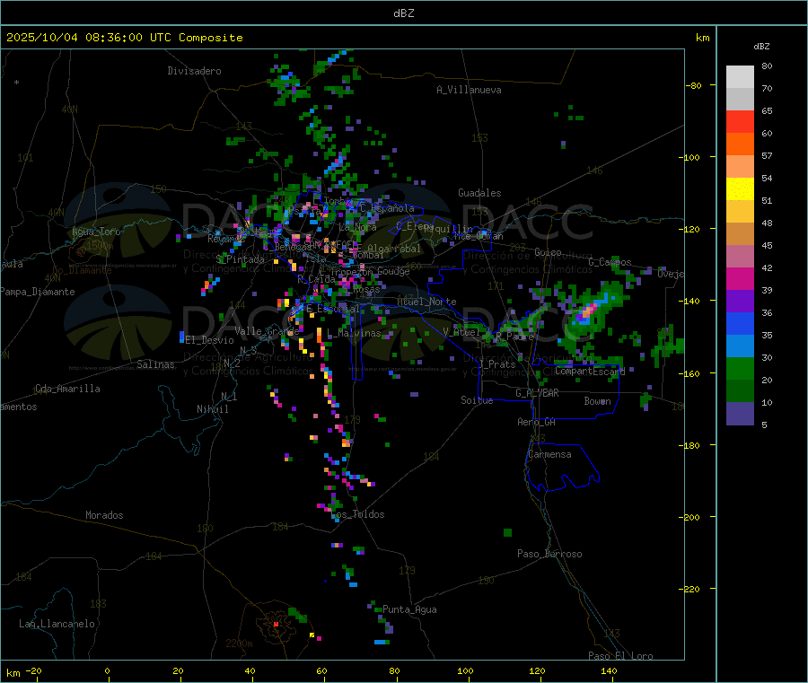The height and width of the screenshot is (683, 808).
Task: Select the Punta_Agua label
Action: pos(409,609)
